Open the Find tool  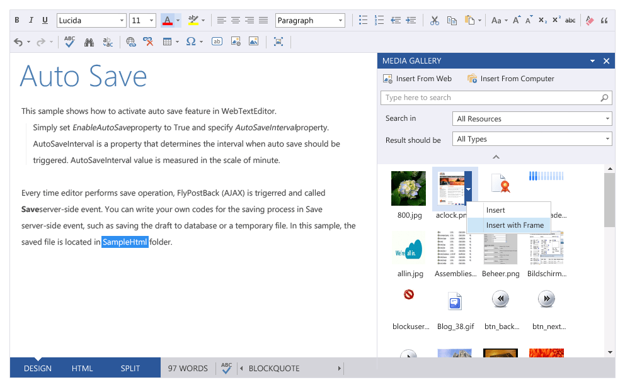pos(89,42)
